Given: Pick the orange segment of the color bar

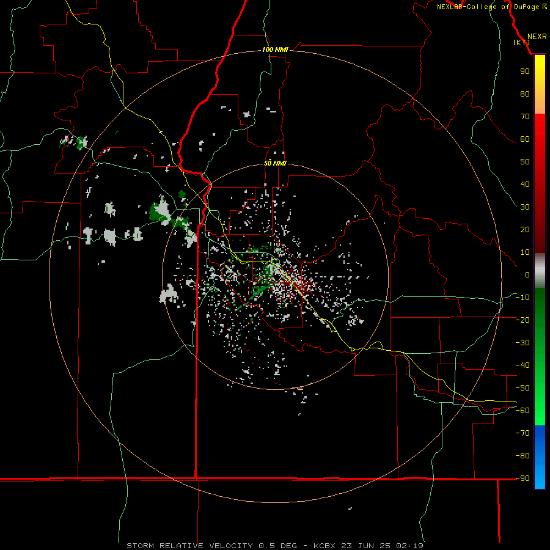Looking at the screenshot, I should point(540,104).
